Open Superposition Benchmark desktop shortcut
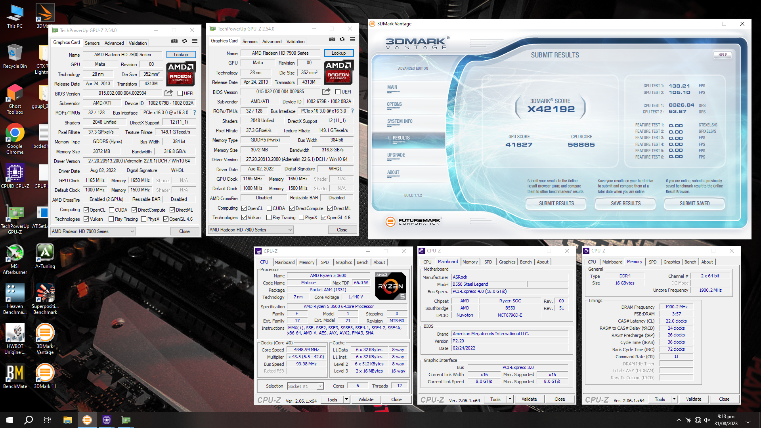The image size is (761, 428). [45, 299]
